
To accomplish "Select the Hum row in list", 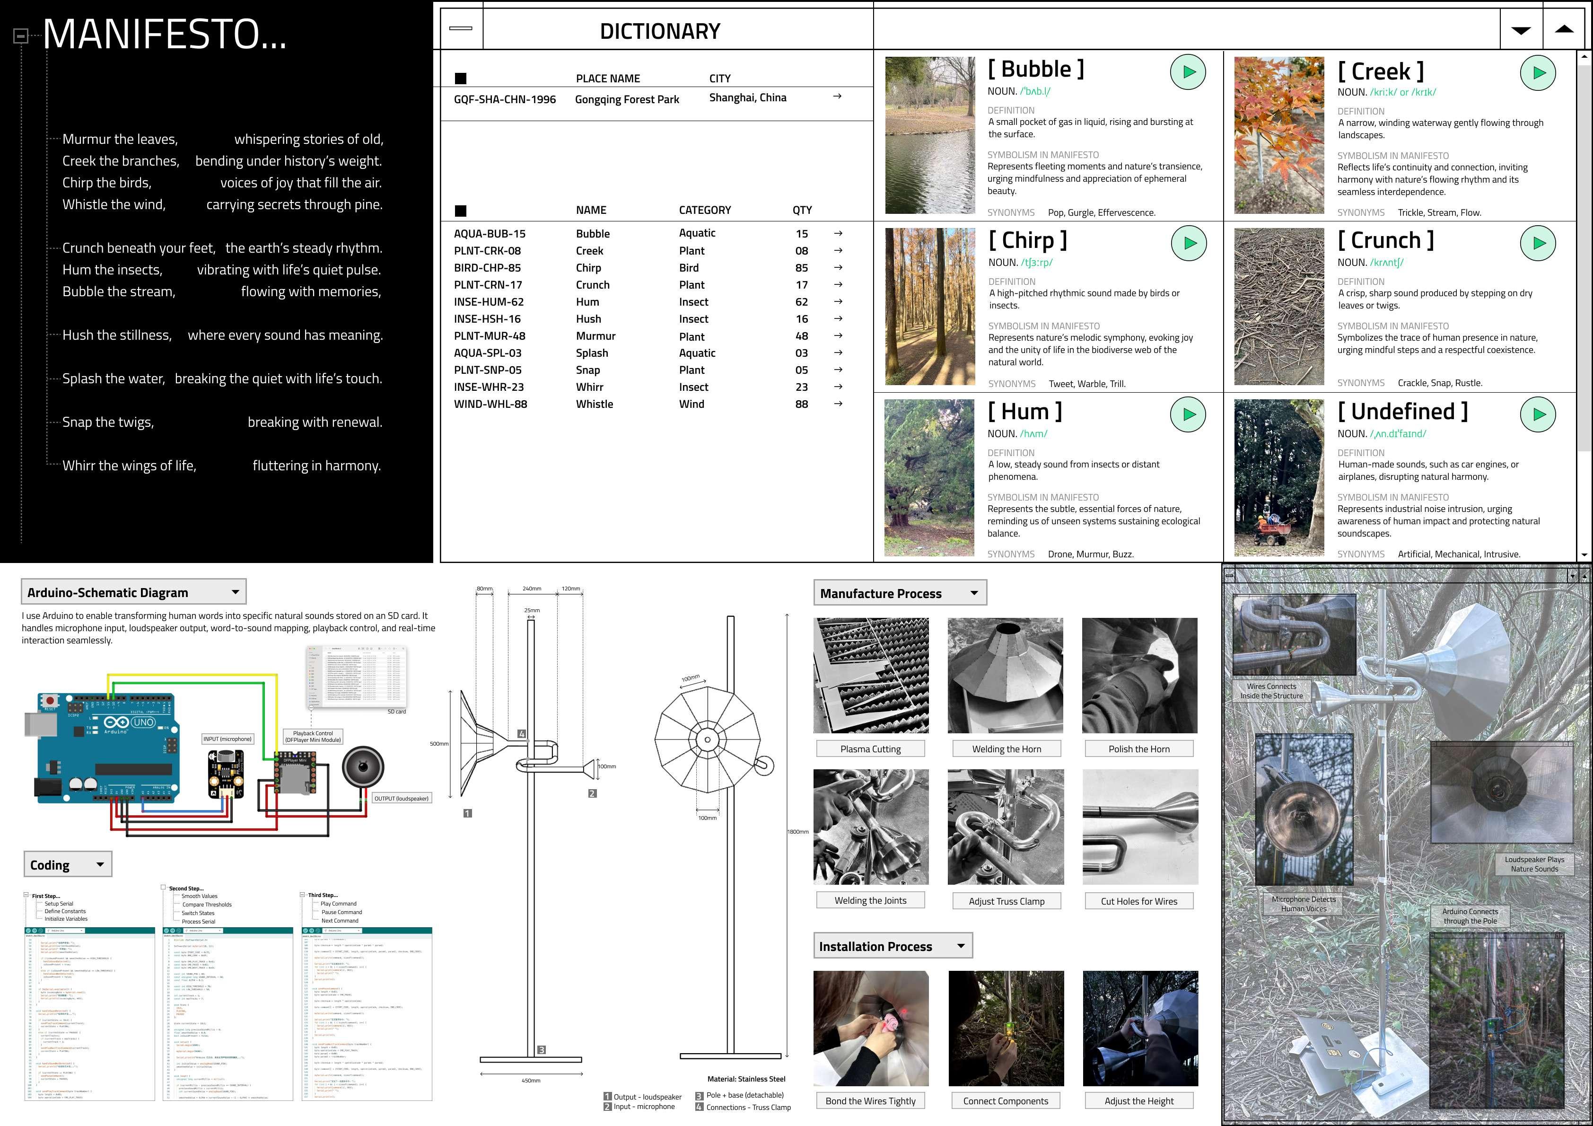I will pos(587,302).
